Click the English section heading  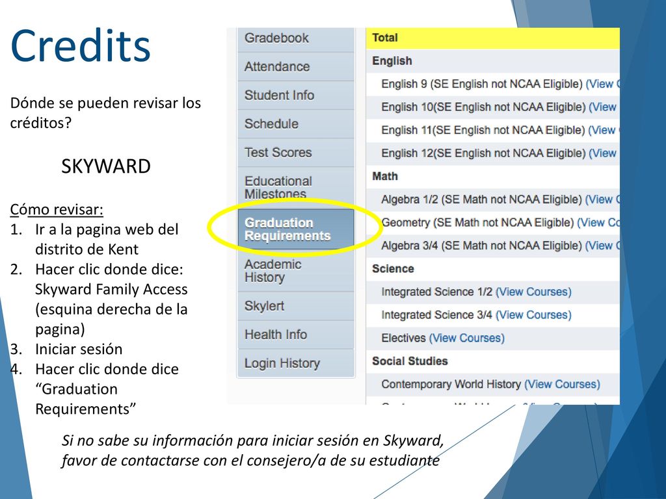(x=392, y=61)
